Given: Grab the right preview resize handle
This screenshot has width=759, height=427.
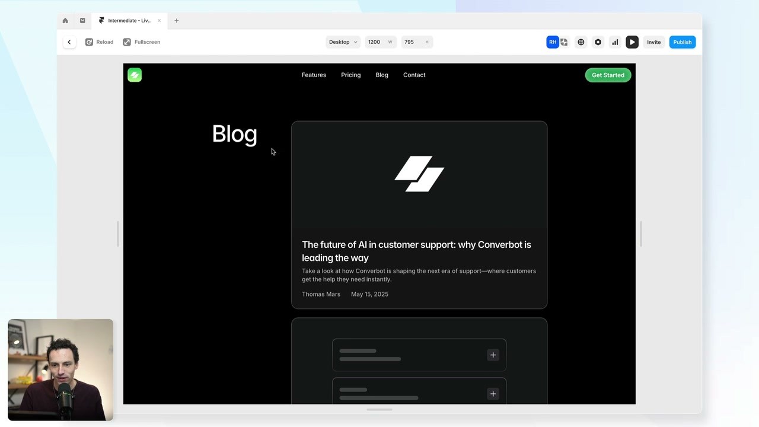Looking at the screenshot, I should pyautogui.click(x=640, y=234).
